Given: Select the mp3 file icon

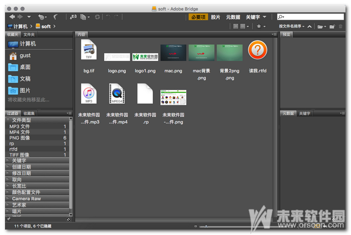Looking at the screenshot, I should tap(89, 93).
